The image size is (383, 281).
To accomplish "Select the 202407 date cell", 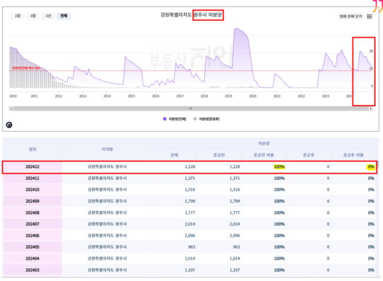I will tap(32, 224).
